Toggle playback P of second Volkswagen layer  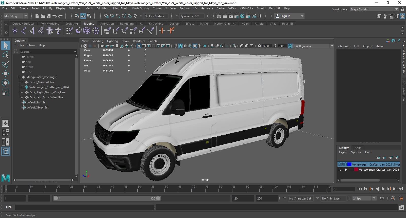[x=346, y=170]
